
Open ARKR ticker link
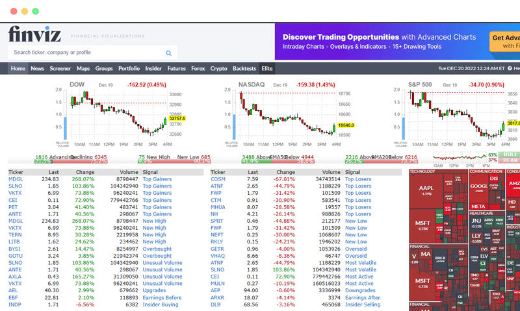coord(217,297)
